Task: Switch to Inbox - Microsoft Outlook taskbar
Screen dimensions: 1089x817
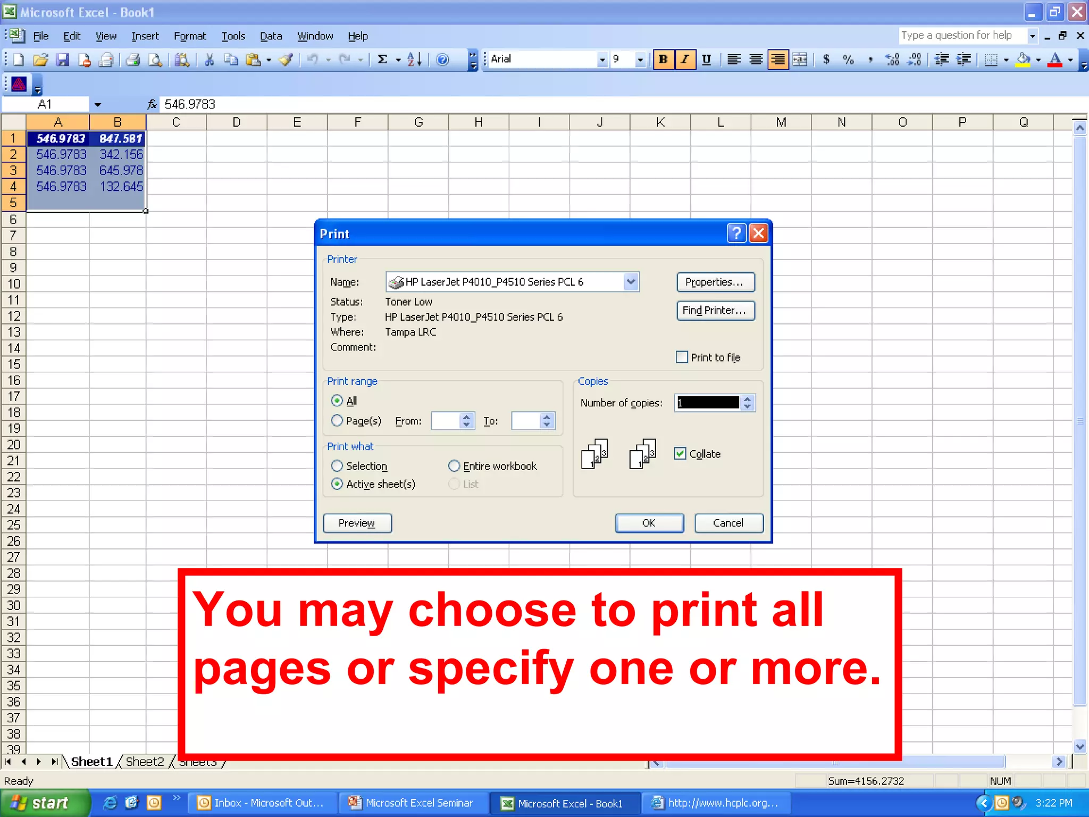Action: coord(263,803)
